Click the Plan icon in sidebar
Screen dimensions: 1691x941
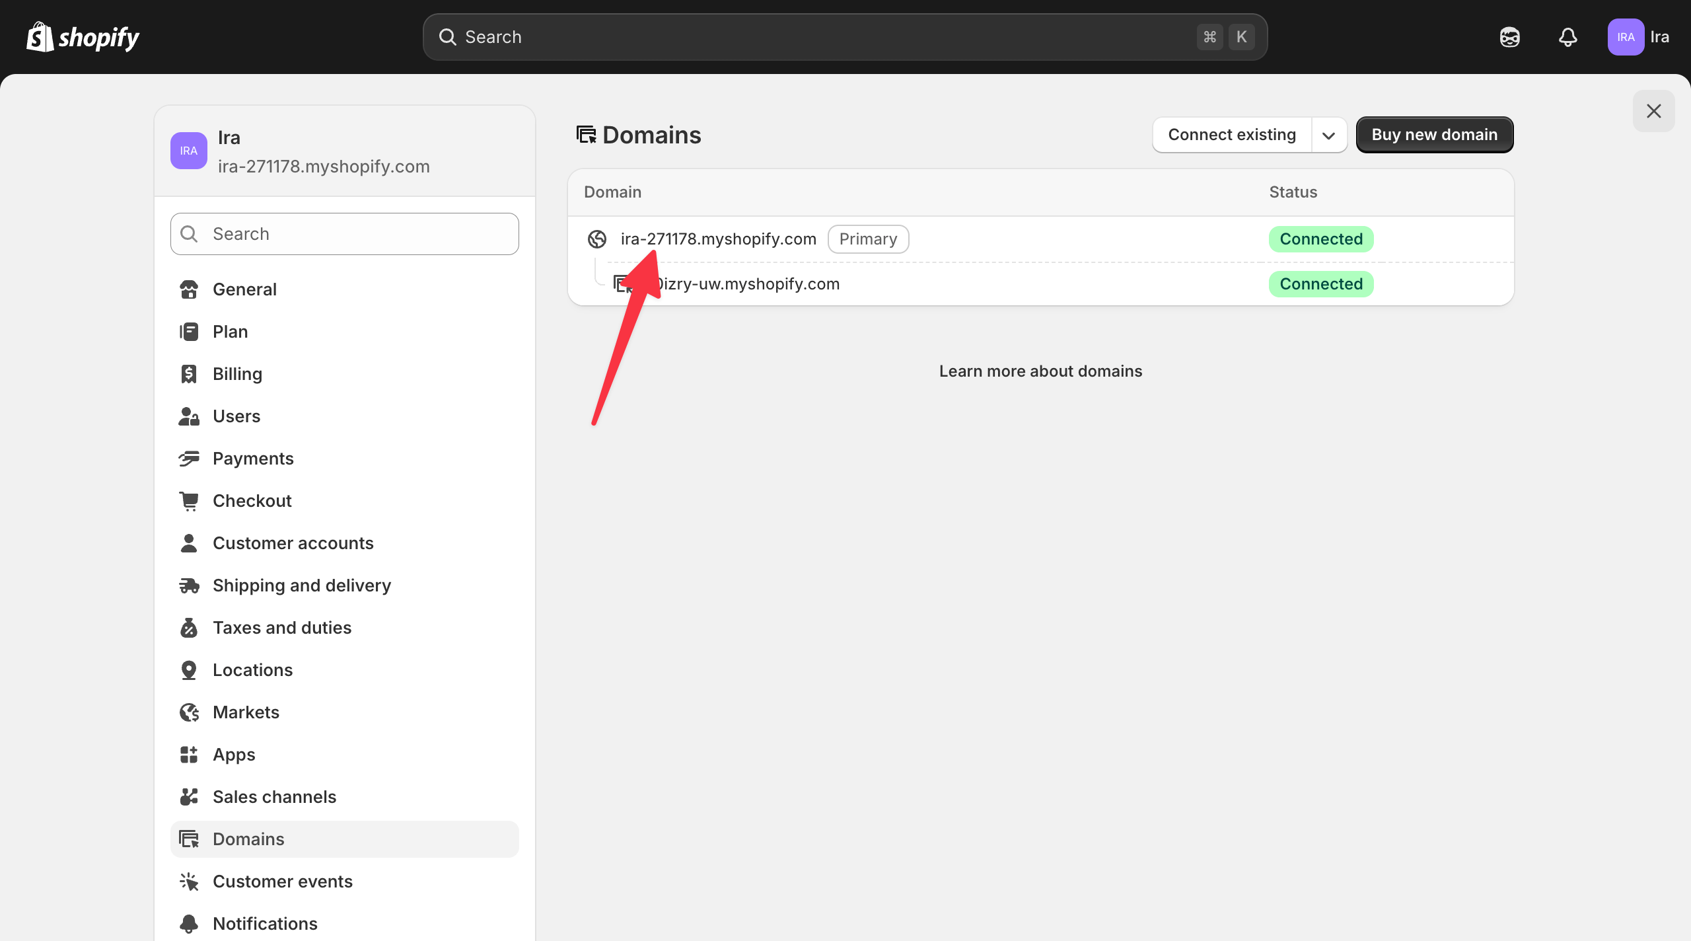pyautogui.click(x=189, y=332)
